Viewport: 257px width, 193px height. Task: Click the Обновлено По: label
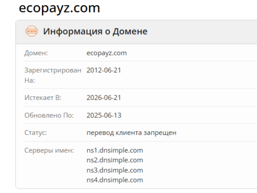(x=49, y=116)
